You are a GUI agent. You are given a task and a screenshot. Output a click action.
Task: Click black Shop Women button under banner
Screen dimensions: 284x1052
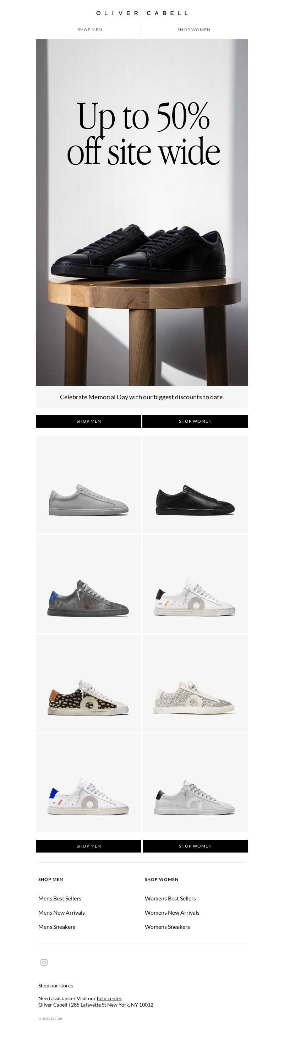tap(195, 421)
